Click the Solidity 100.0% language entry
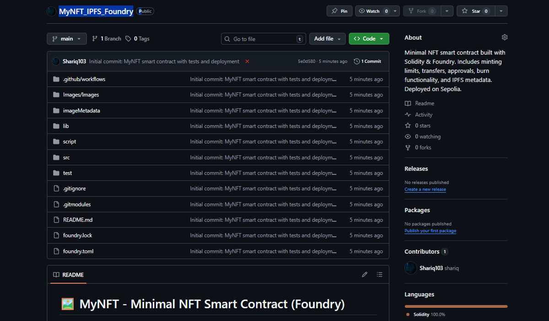The width and height of the screenshot is (549, 321). point(425,315)
